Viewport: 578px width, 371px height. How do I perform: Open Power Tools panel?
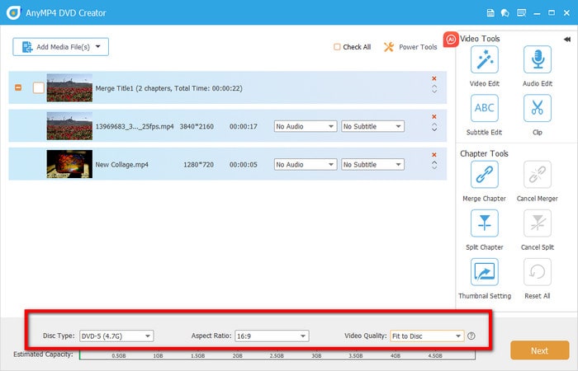click(410, 47)
